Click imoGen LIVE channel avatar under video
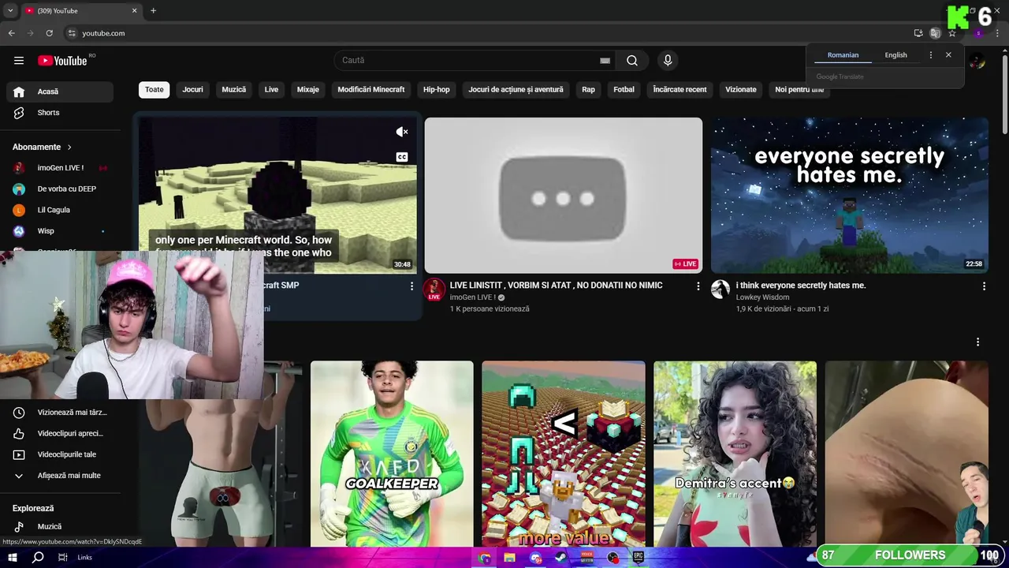Image resolution: width=1009 pixels, height=568 pixels. (x=434, y=290)
